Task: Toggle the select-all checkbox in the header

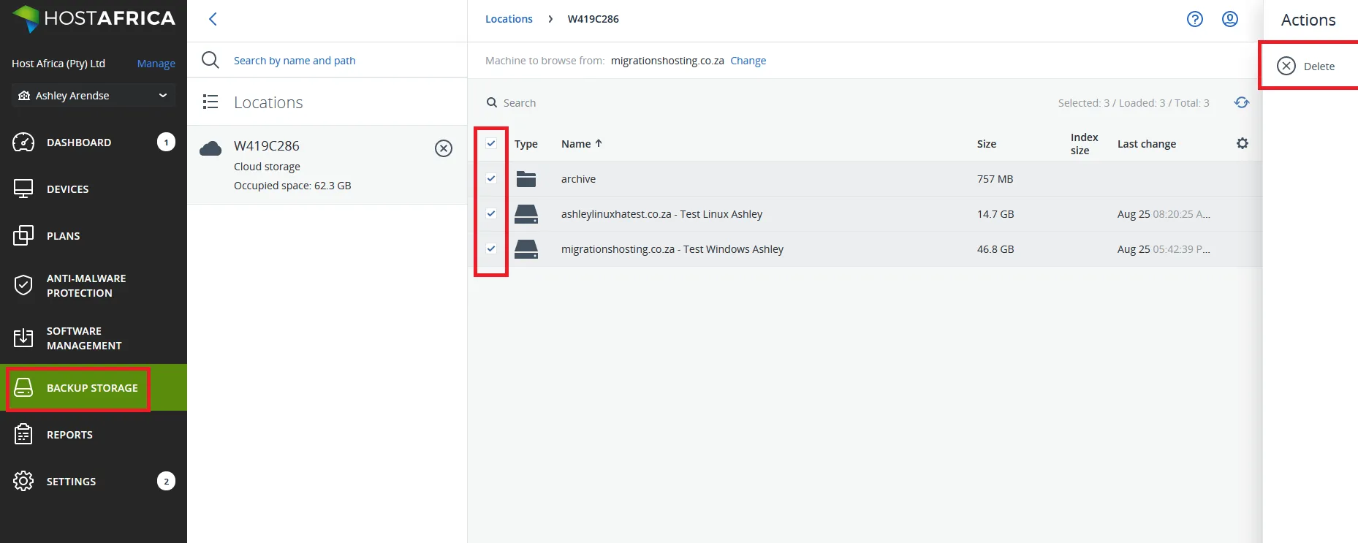Action: (491, 143)
